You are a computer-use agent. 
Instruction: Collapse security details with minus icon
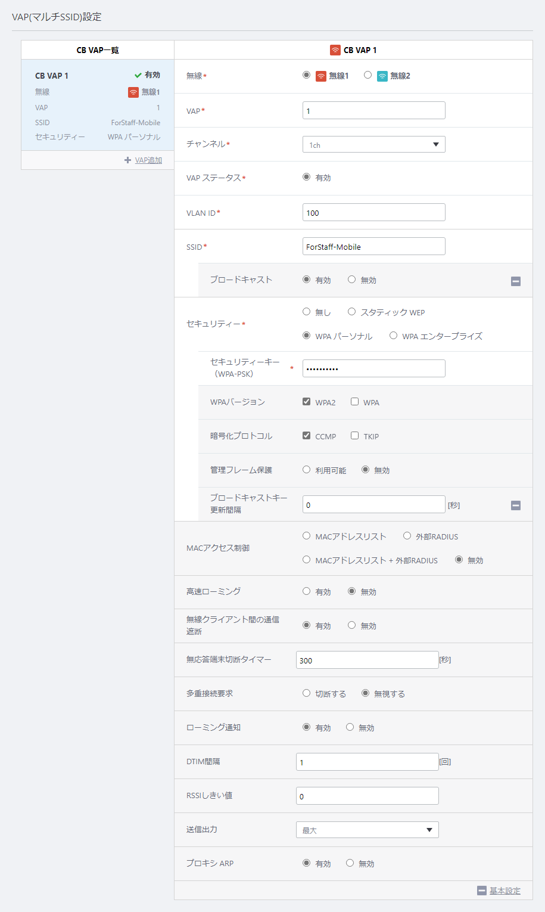click(516, 505)
